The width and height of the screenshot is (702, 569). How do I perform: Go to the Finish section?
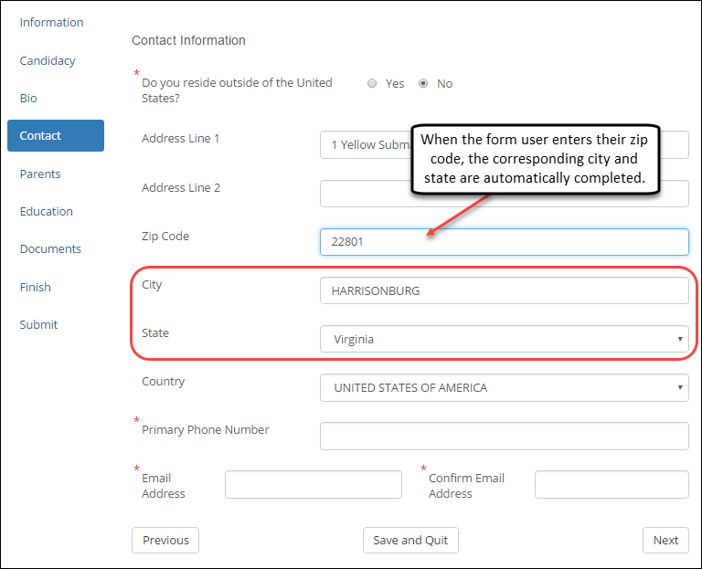(x=36, y=287)
